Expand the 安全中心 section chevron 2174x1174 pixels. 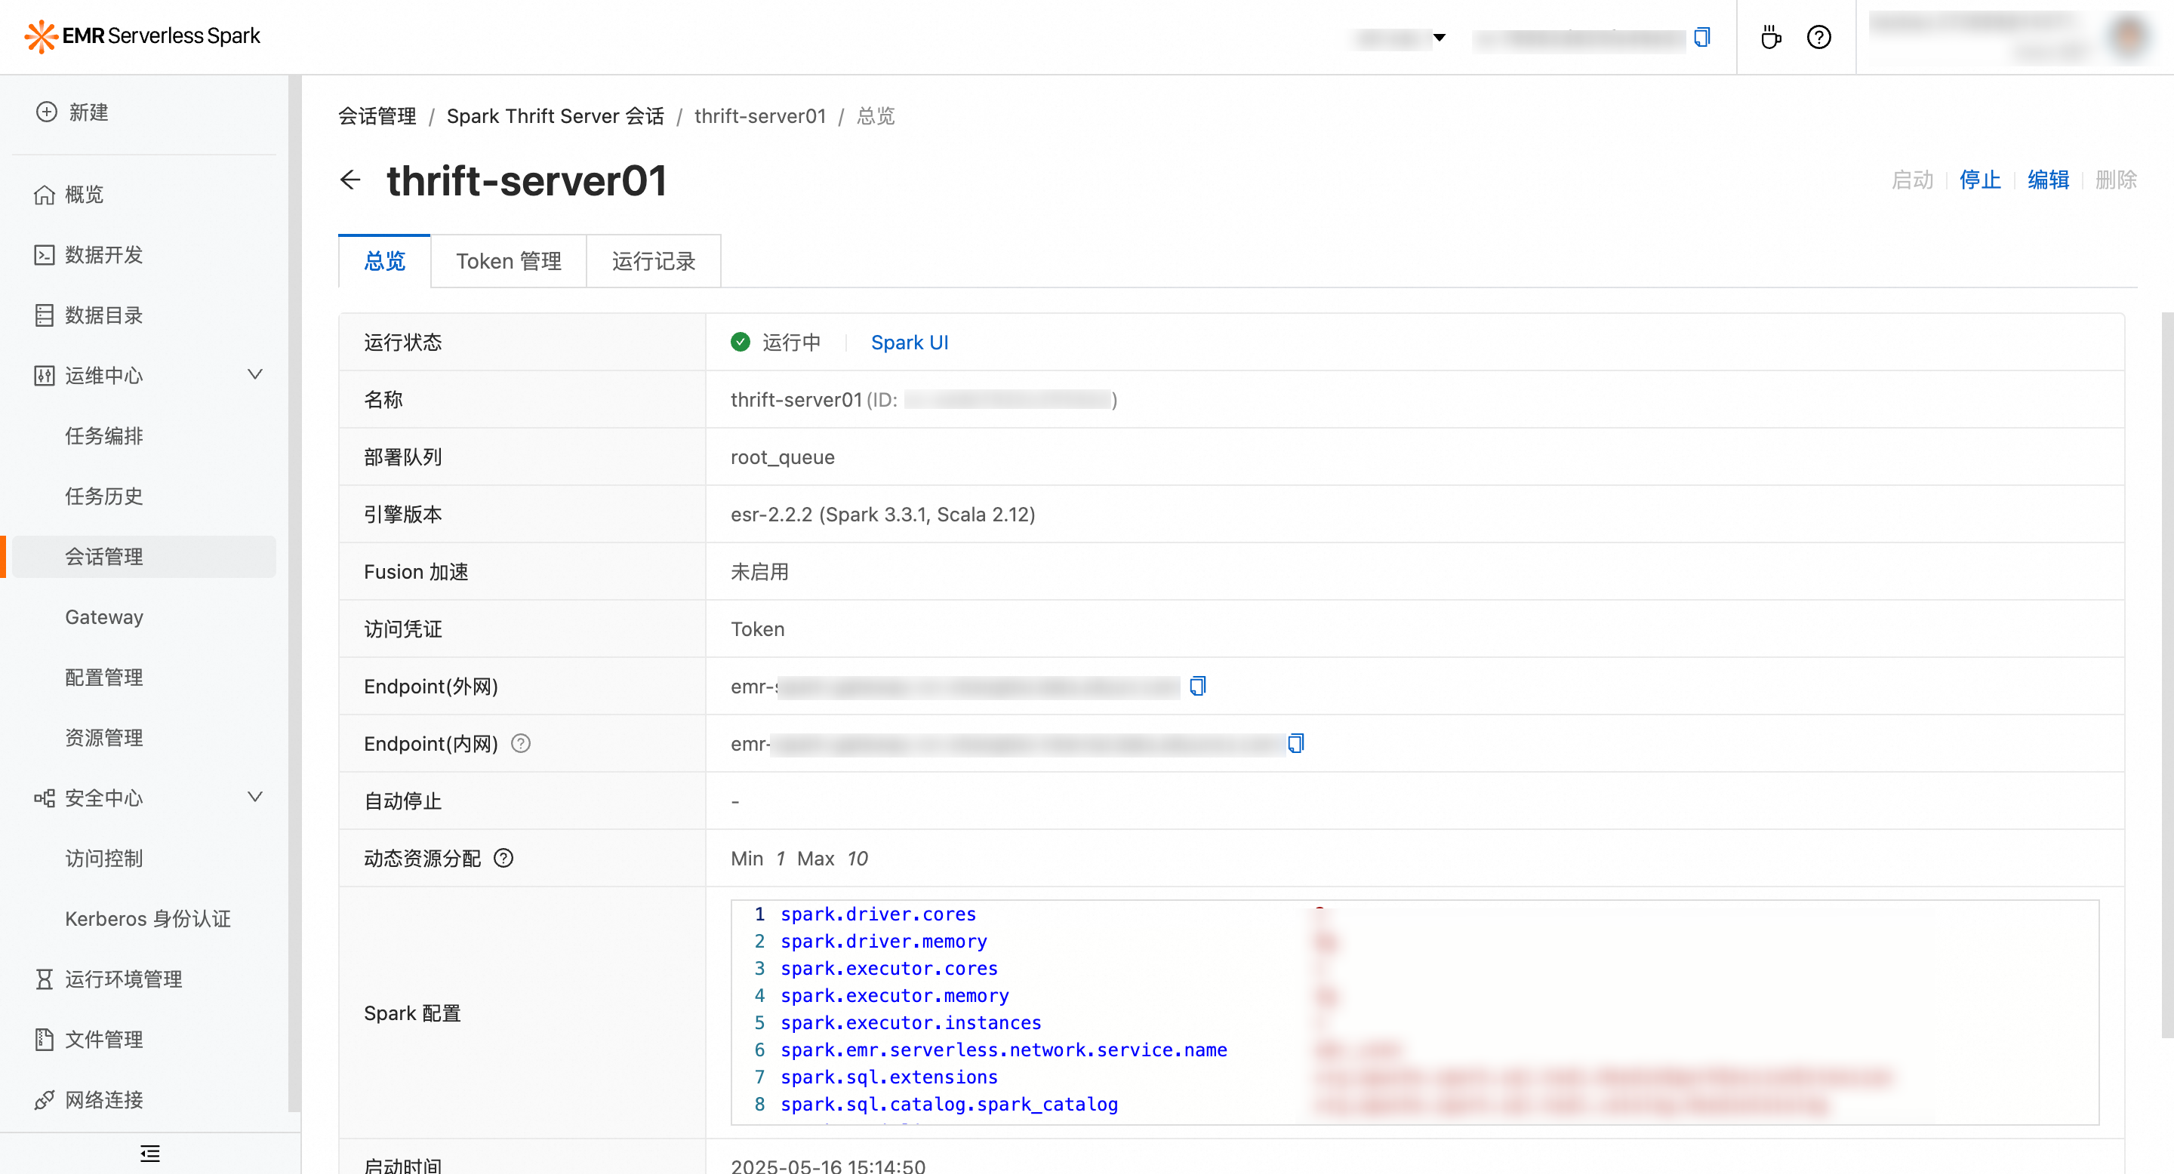point(255,796)
